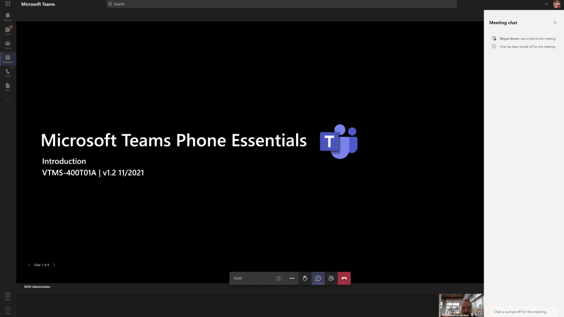Open settings ellipsis menu near profile picture
This screenshot has width=564, height=317.
pyautogui.click(x=546, y=4)
